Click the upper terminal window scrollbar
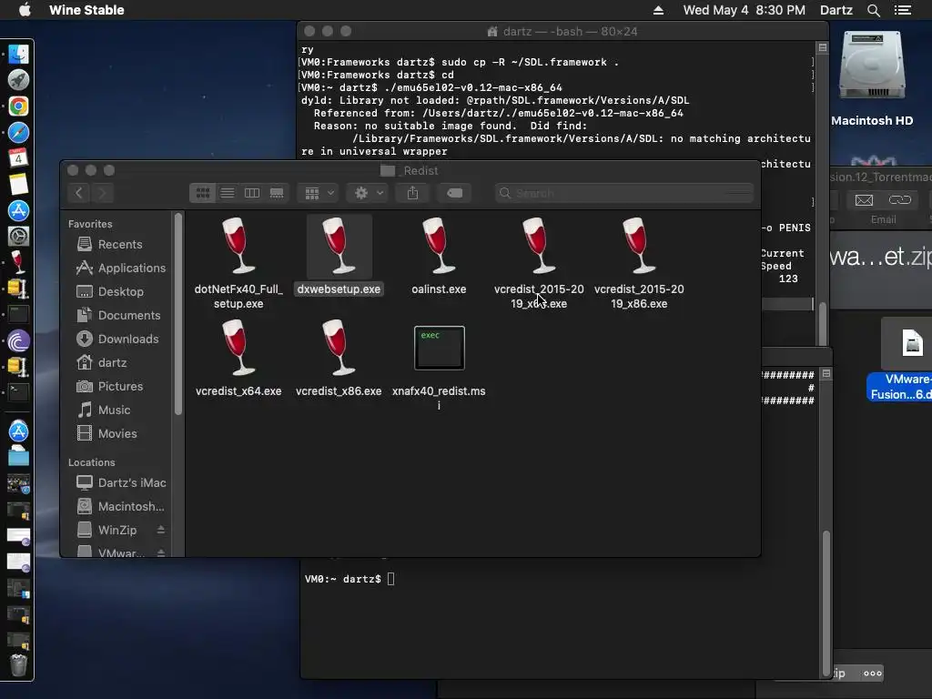This screenshot has width=932, height=699. 823,321
